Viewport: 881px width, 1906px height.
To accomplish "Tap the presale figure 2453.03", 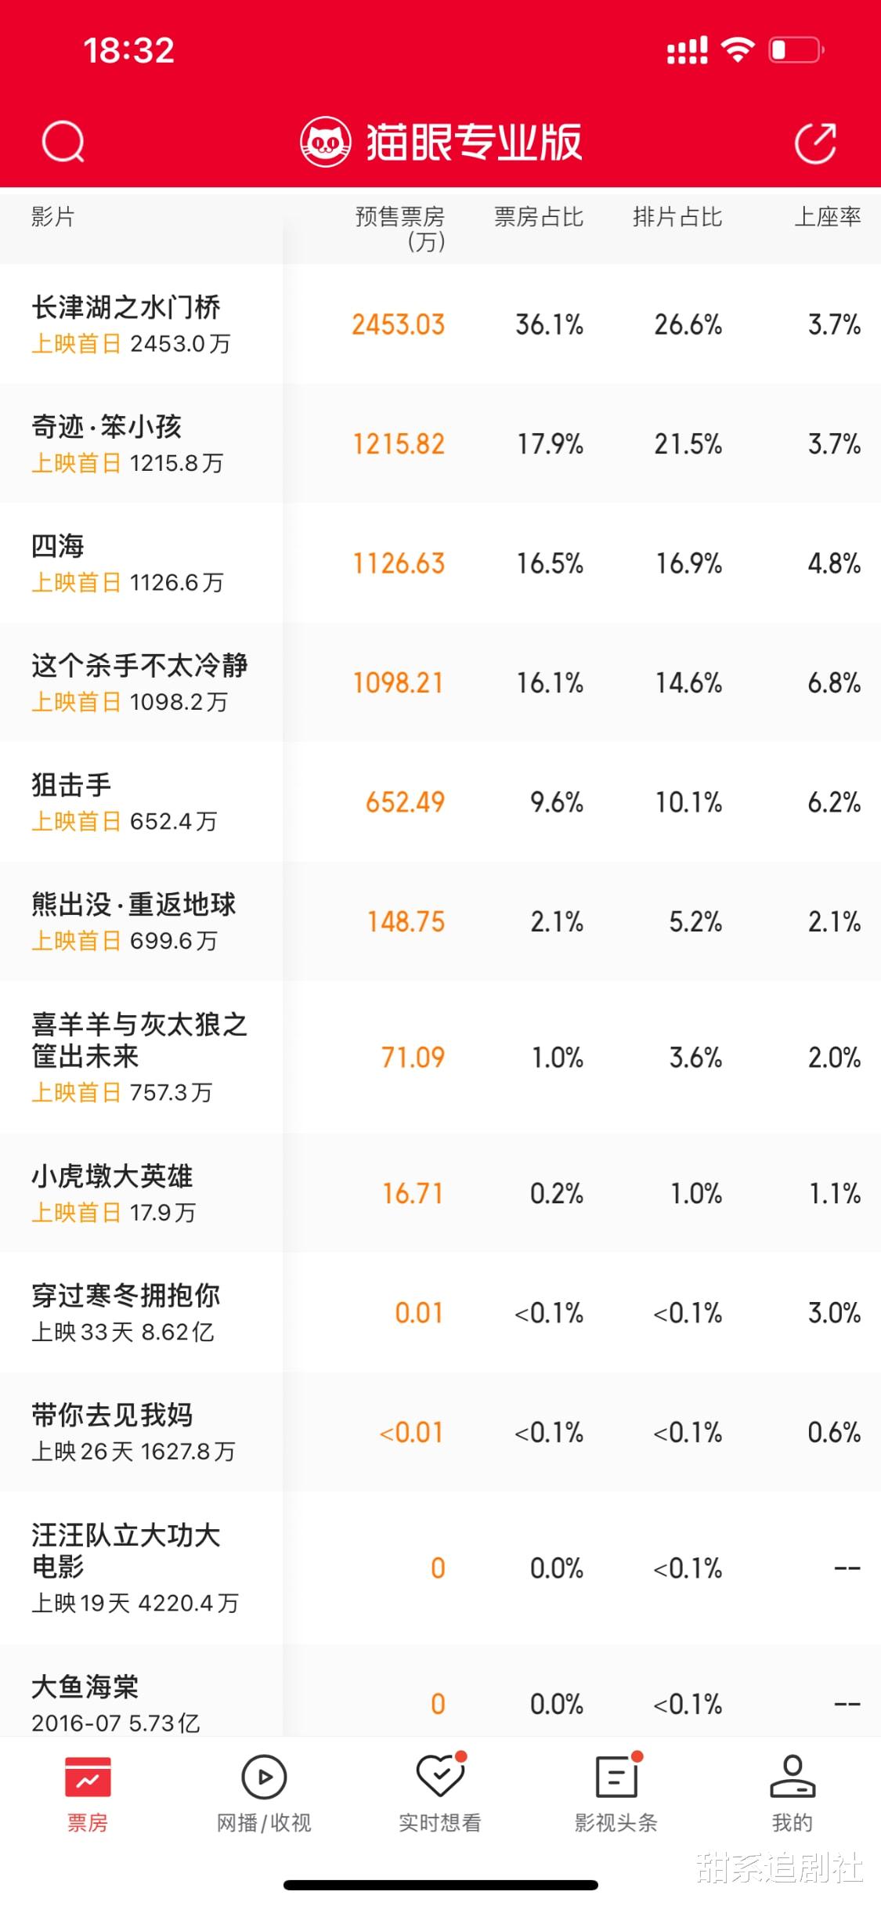I will pos(398,324).
